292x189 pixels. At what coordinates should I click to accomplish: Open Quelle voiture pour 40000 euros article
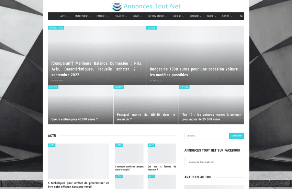75,119
